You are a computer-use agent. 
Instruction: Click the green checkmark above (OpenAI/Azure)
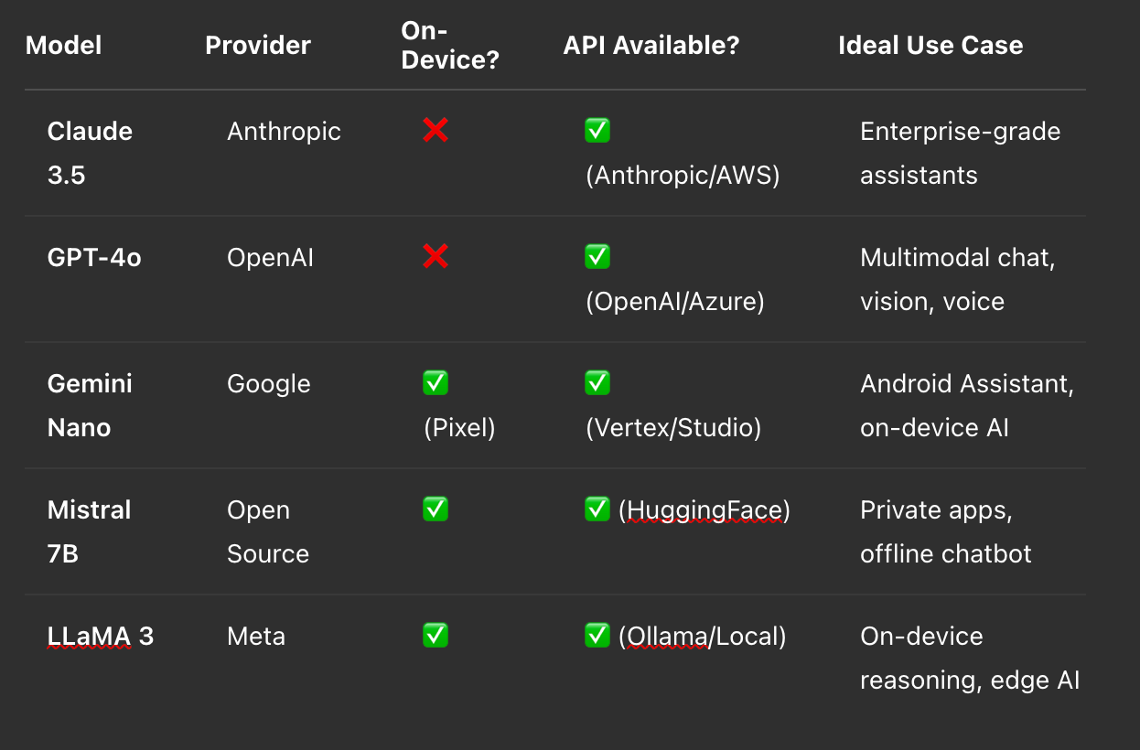coord(597,257)
